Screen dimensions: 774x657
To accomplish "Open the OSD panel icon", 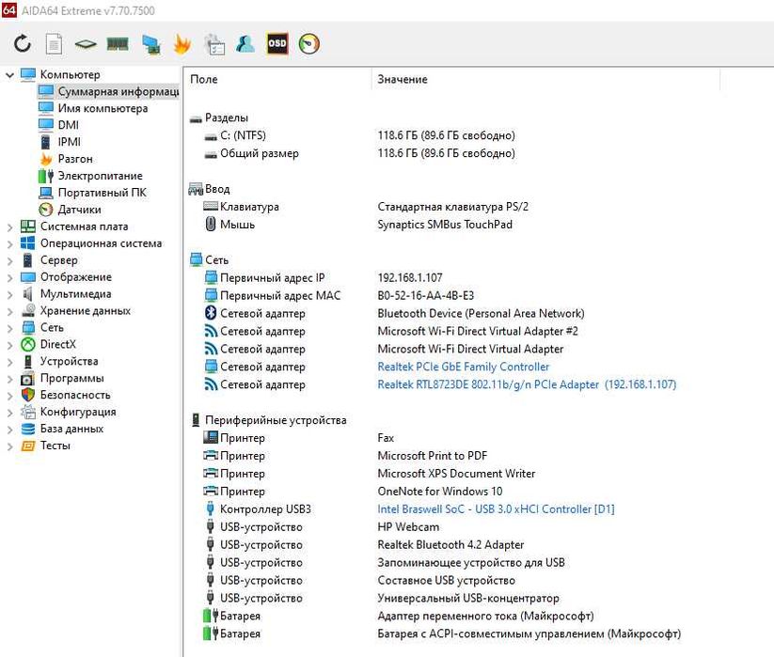I will point(277,44).
